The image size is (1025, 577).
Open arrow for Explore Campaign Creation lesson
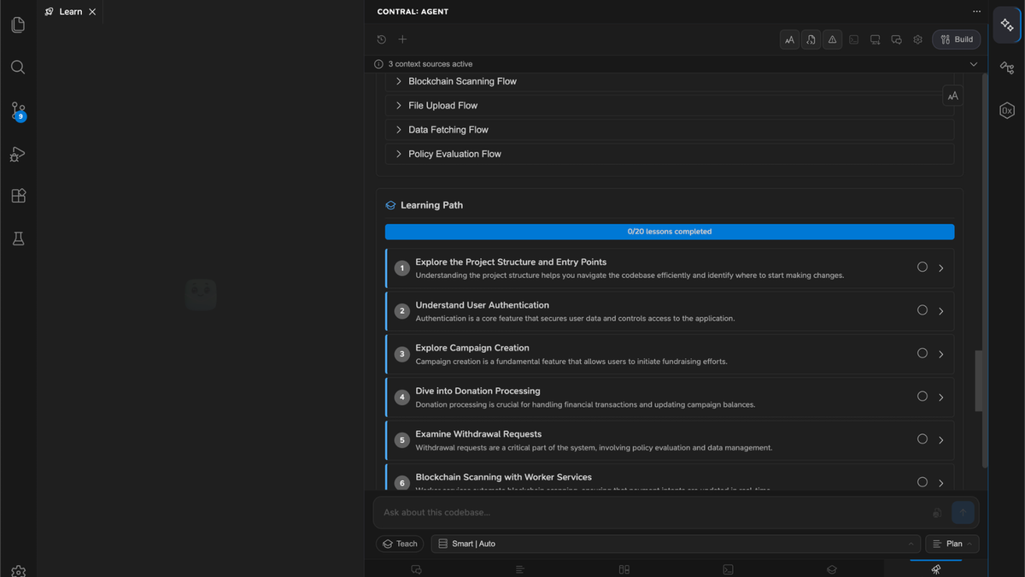coord(941,354)
